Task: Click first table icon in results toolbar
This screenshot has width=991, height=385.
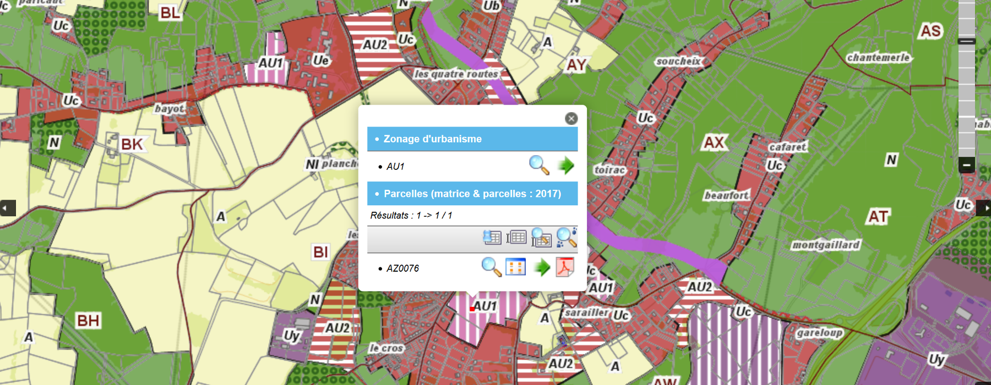Action: [x=492, y=238]
